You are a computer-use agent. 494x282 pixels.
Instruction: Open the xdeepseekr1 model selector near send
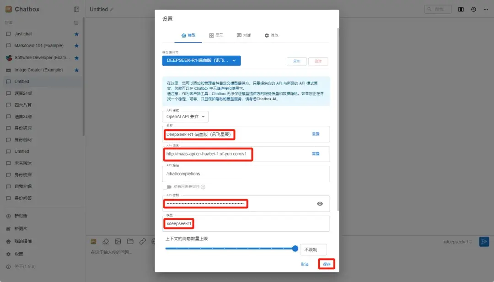457,242
